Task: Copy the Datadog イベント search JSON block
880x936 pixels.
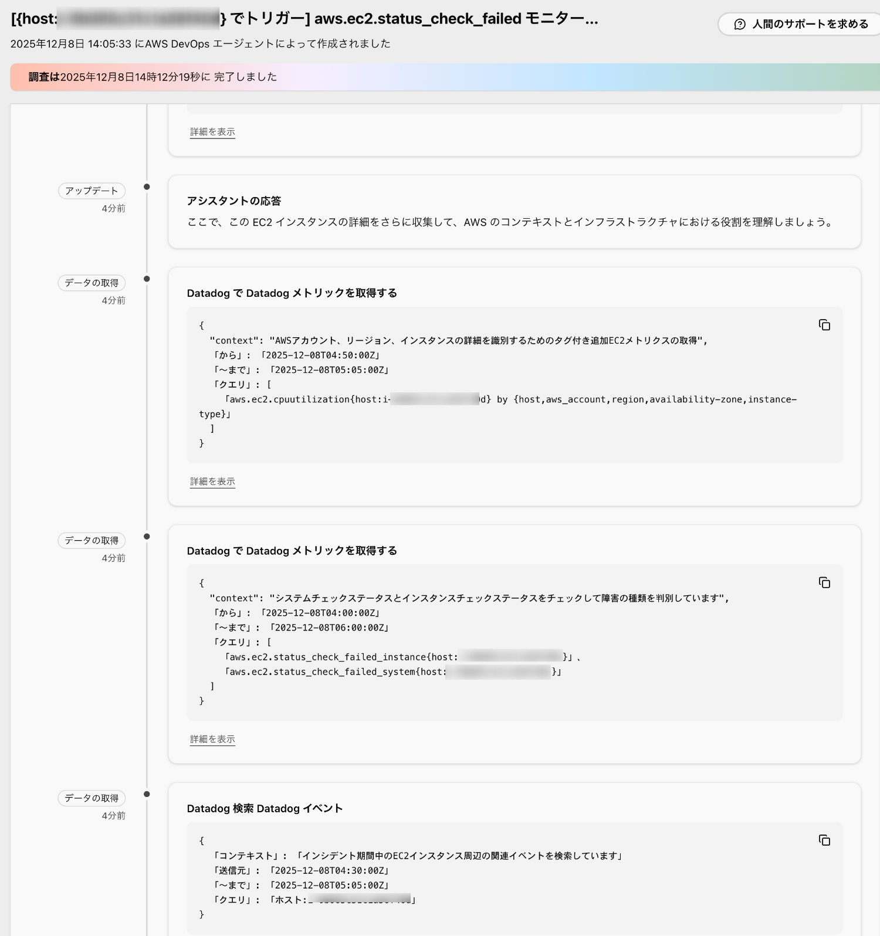Action: click(824, 840)
